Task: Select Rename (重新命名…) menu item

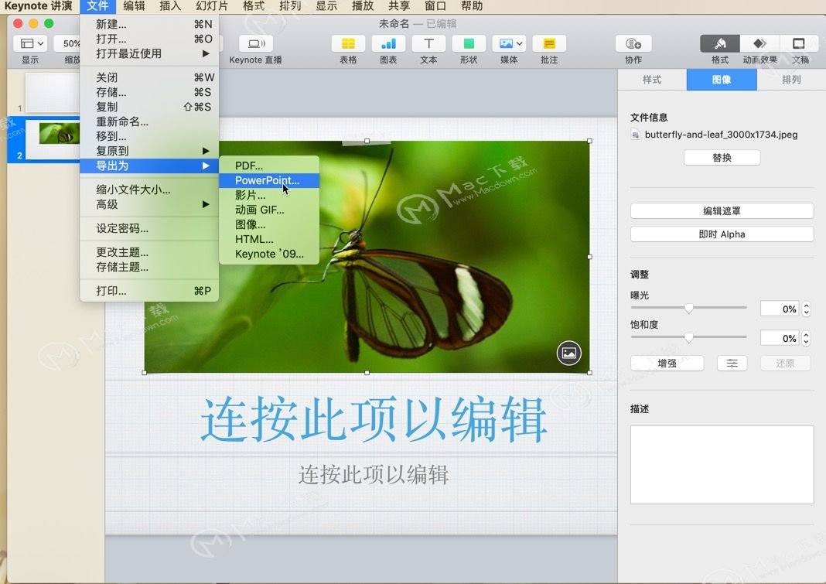Action: (149, 121)
